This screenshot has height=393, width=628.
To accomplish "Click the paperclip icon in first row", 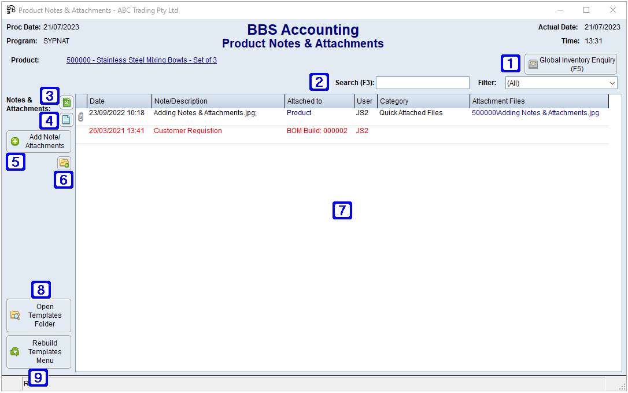I will tap(81, 117).
